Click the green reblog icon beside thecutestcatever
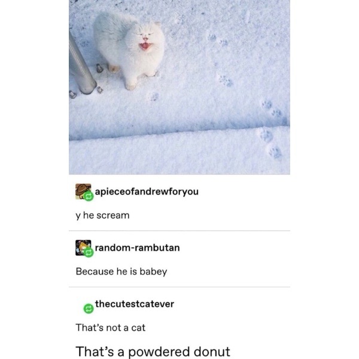Image resolution: width=359 pixels, height=359 pixels. tap(89, 309)
